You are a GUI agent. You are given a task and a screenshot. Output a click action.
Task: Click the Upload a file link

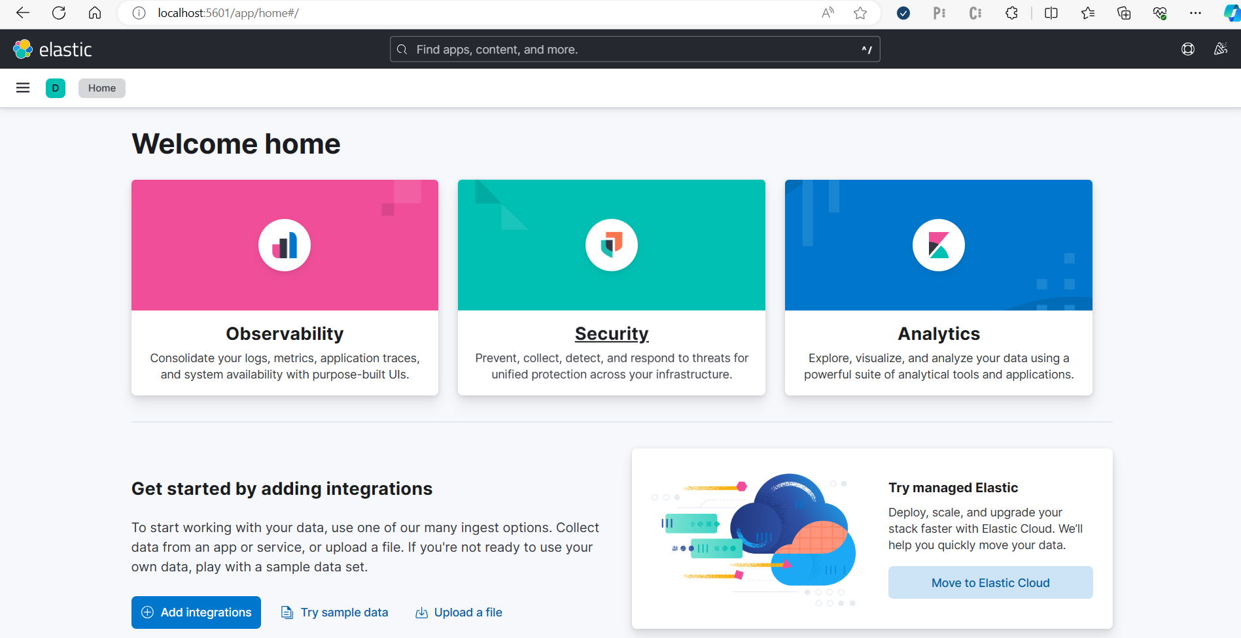(459, 613)
